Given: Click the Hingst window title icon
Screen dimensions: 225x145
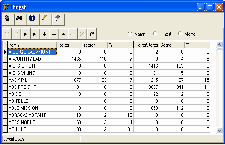Looking at the screenshot, I should pos(6,7).
